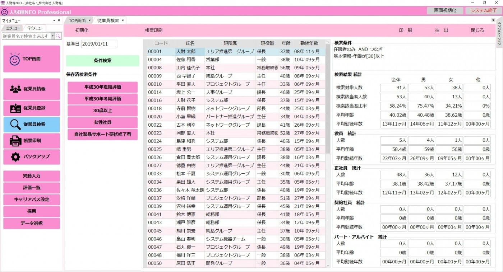Open 帳票印刷 printer button in sidebar
Viewport: 503px width, 272px height.
point(32,141)
